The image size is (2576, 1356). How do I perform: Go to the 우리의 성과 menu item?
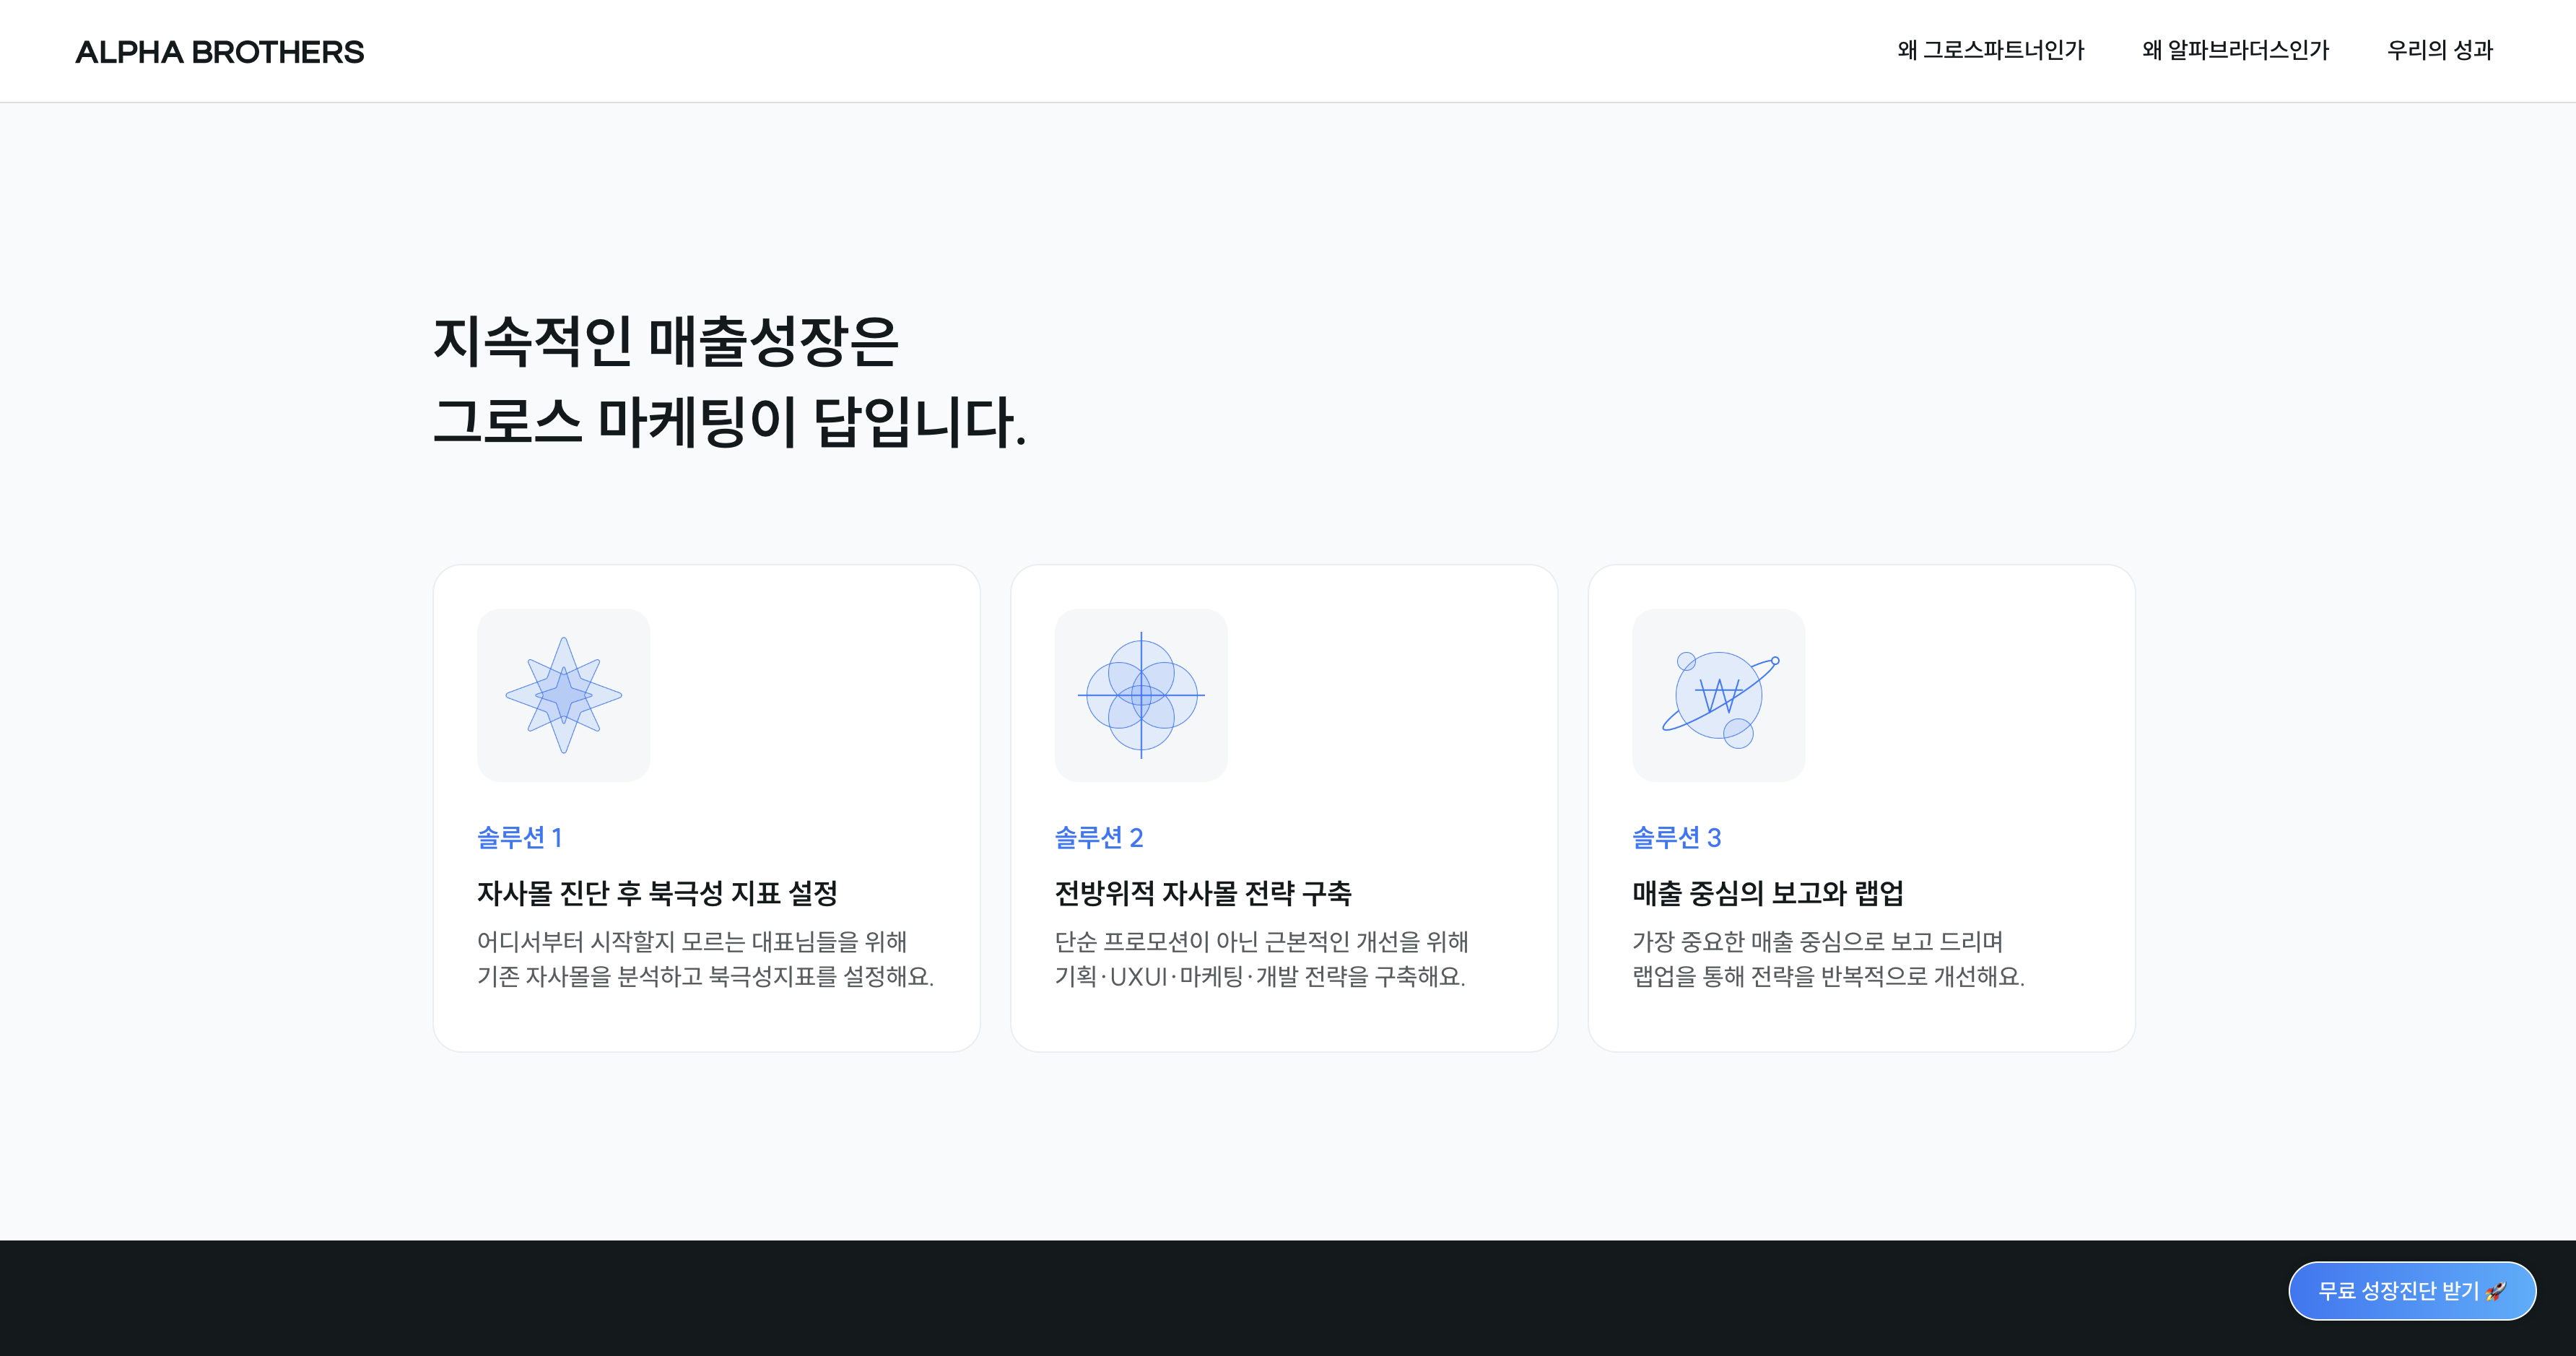(x=2440, y=50)
